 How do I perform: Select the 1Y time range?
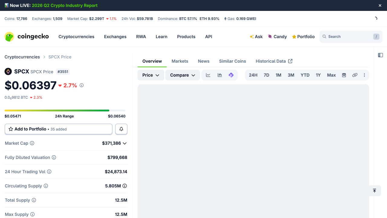coord(318,75)
